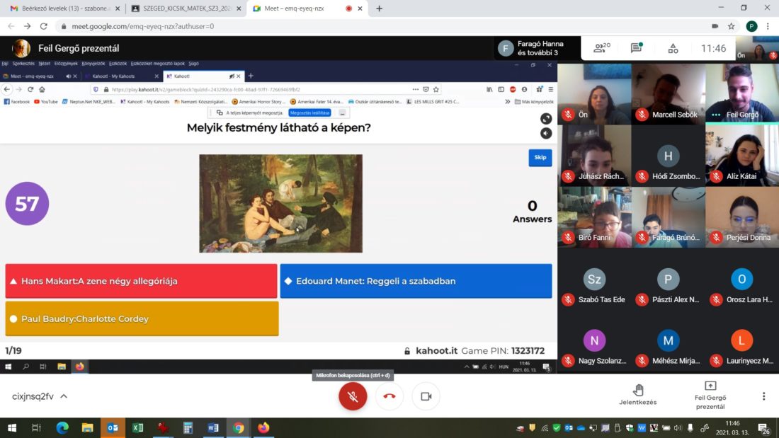Open Outlook from the taskbar
Image resolution: width=779 pixels, height=438 pixels.
click(x=113, y=427)
